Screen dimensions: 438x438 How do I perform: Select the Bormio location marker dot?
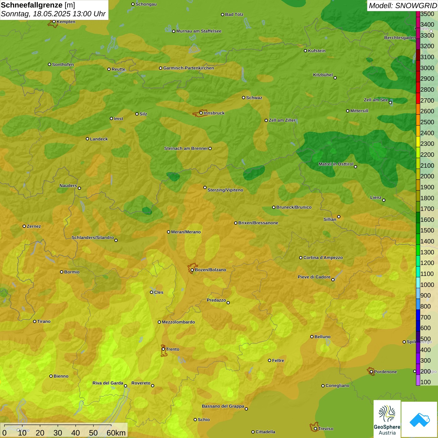(62, 272)
